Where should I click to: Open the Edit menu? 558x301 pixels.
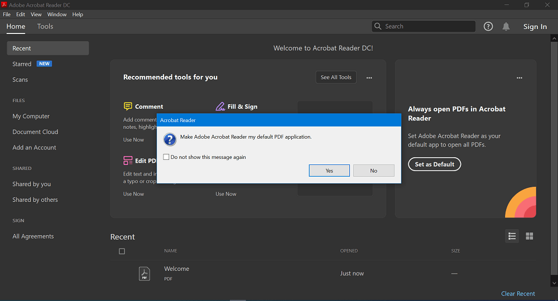[x=21, y=14]
